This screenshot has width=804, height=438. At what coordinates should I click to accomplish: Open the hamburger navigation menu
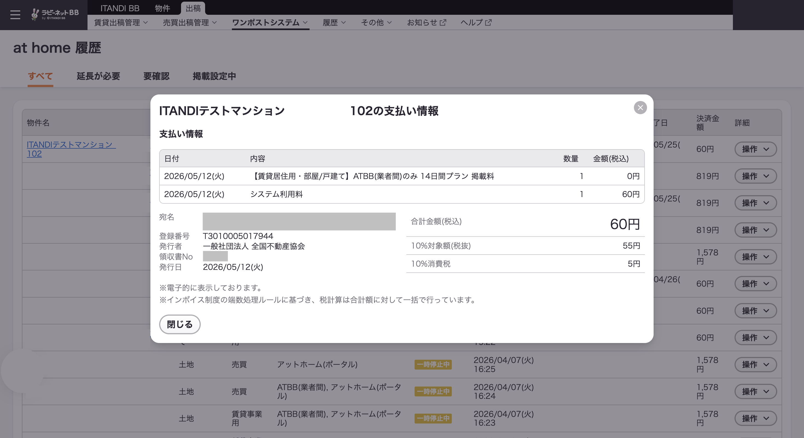pos(15,15)
